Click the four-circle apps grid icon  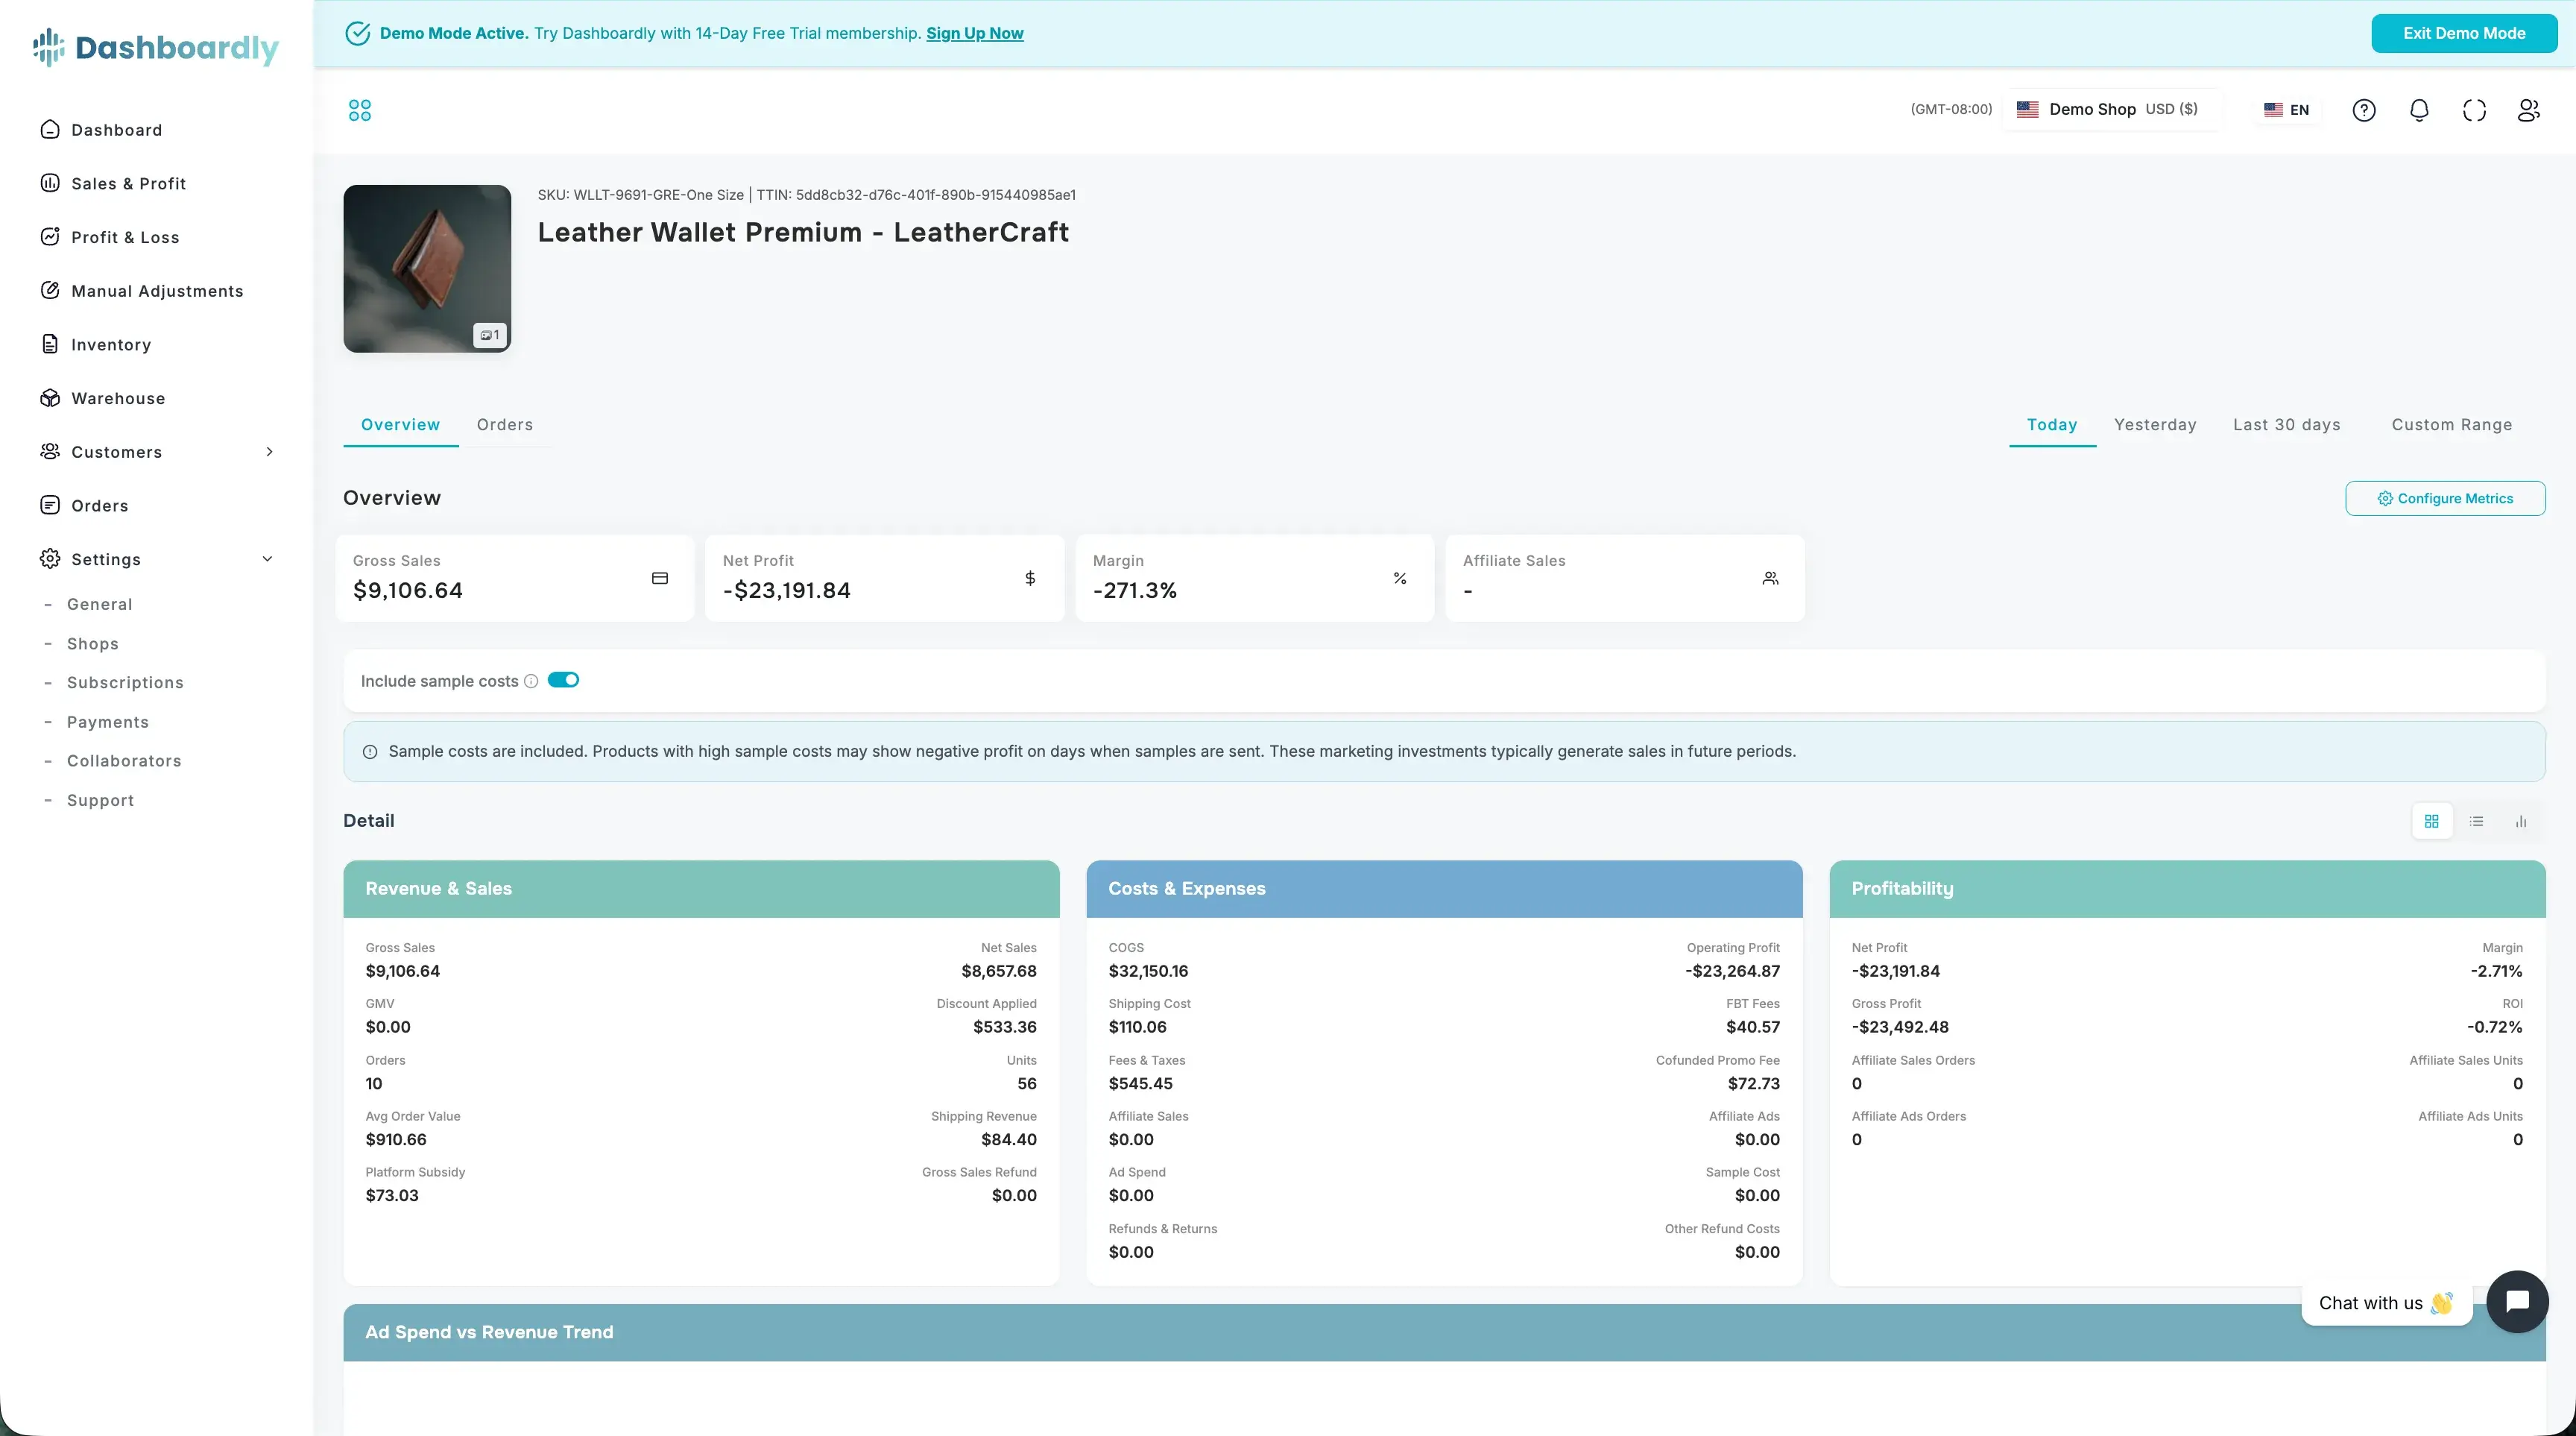pyautogui.click(x=360, y=110)
